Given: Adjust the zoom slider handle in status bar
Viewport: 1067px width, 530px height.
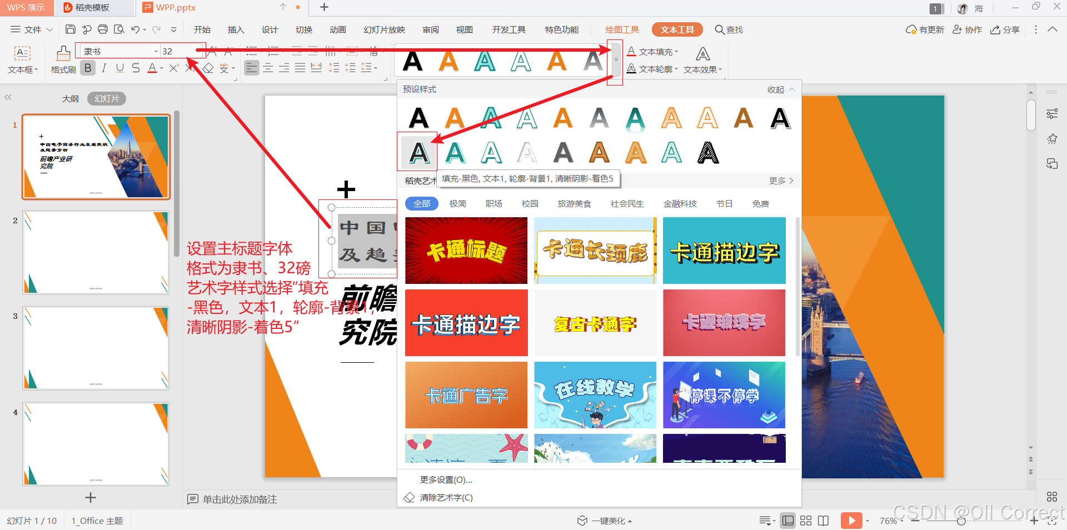Looking at the screenshot, I should pos(961,521).
